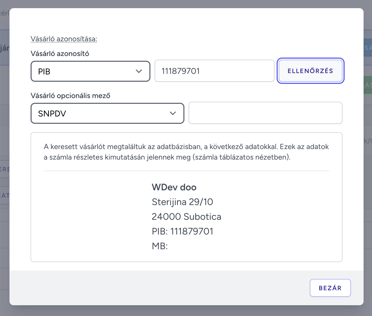Click the gray footer area beside BEZÁR

158,288
